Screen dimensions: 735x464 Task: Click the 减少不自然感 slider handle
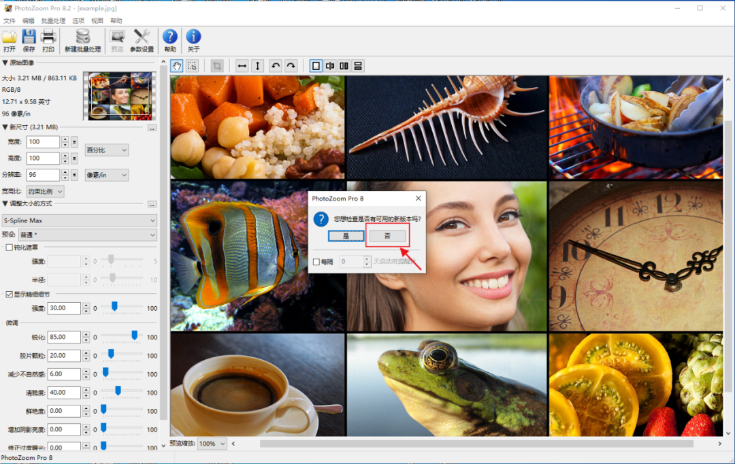coord(105,372)
